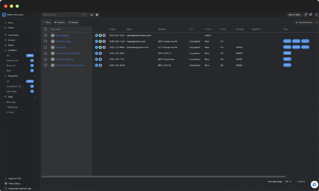Open the rows per page dropdown
Image resolution: width=319 pixels, height=191 pixels.
(287, 181)
